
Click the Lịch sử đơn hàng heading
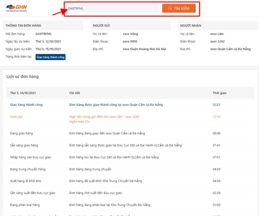coord(22,76)
